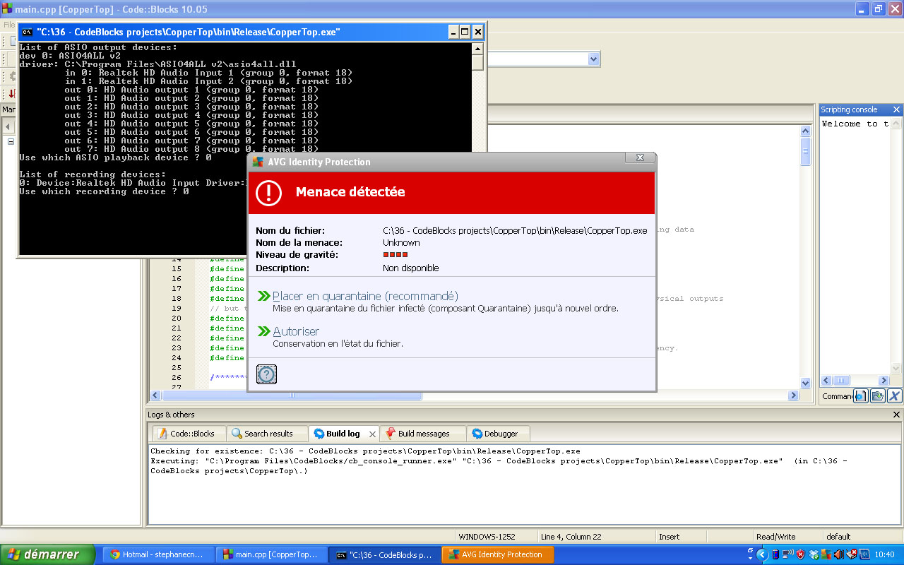Open help in AVG Identity Protection dialog
Image resolution: width=904 pixels, height=565 pixels.
(x=266, y=374)
